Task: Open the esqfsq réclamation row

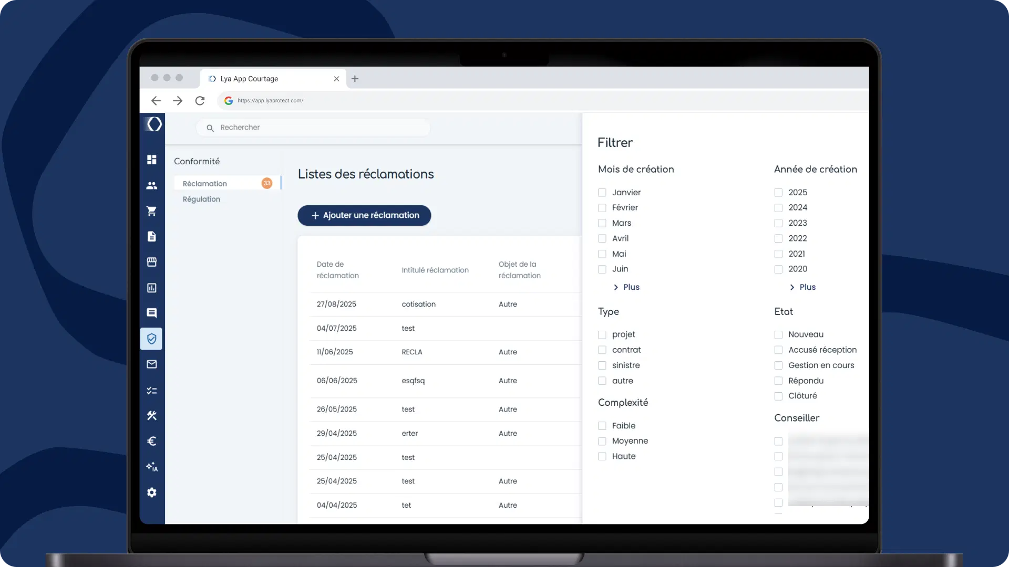Action: pyautogui.click(x=446, y=381)
